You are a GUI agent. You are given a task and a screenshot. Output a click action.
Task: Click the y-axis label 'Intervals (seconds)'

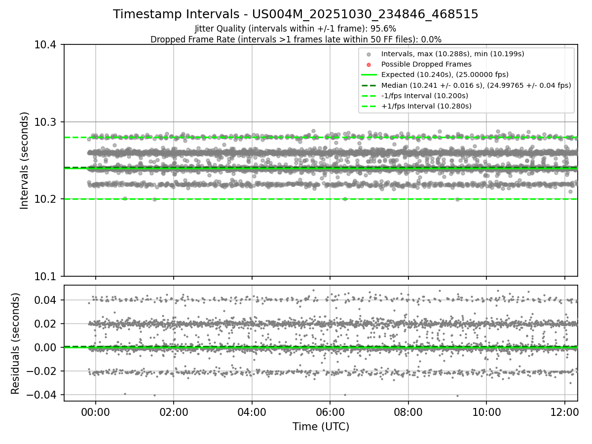(25, 160)
